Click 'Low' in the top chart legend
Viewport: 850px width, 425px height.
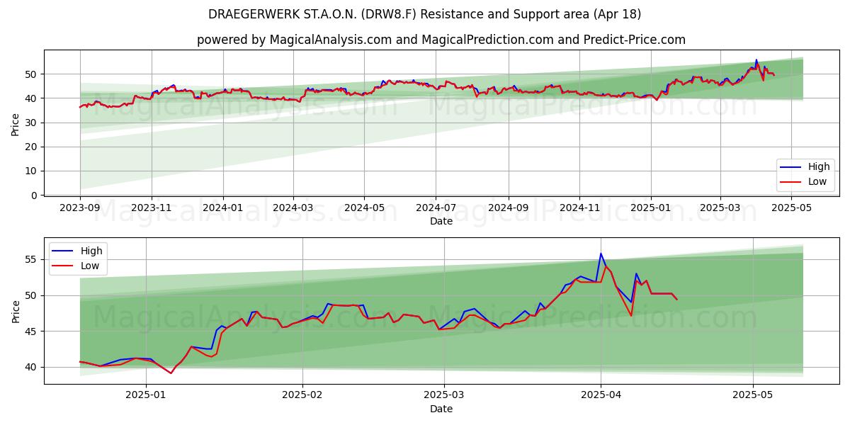click(818, 181)
